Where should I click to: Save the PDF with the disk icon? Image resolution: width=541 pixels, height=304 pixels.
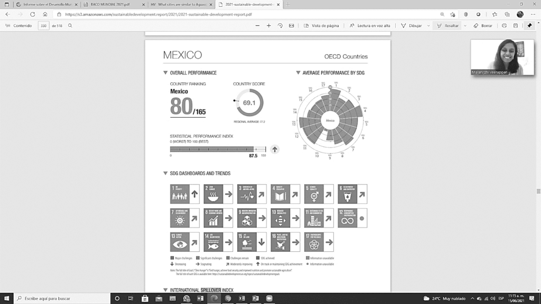[515, 25]
